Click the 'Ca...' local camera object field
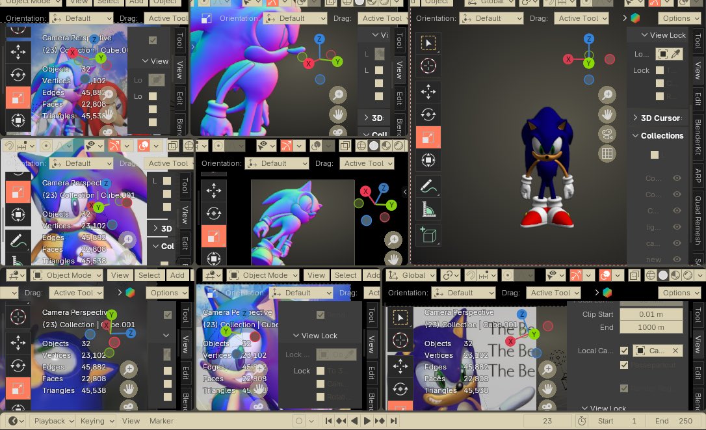The width and height of the screenshot is (706, 430). (658, 351)
